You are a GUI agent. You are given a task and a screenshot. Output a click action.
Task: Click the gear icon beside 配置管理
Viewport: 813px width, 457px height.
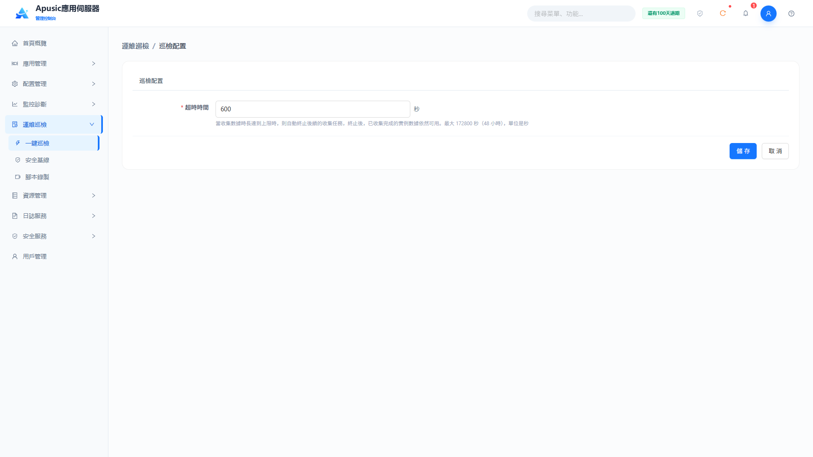15,84
